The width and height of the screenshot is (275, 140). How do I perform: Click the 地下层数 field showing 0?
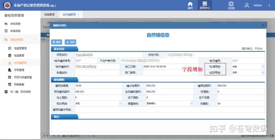(x=170, y=97)
